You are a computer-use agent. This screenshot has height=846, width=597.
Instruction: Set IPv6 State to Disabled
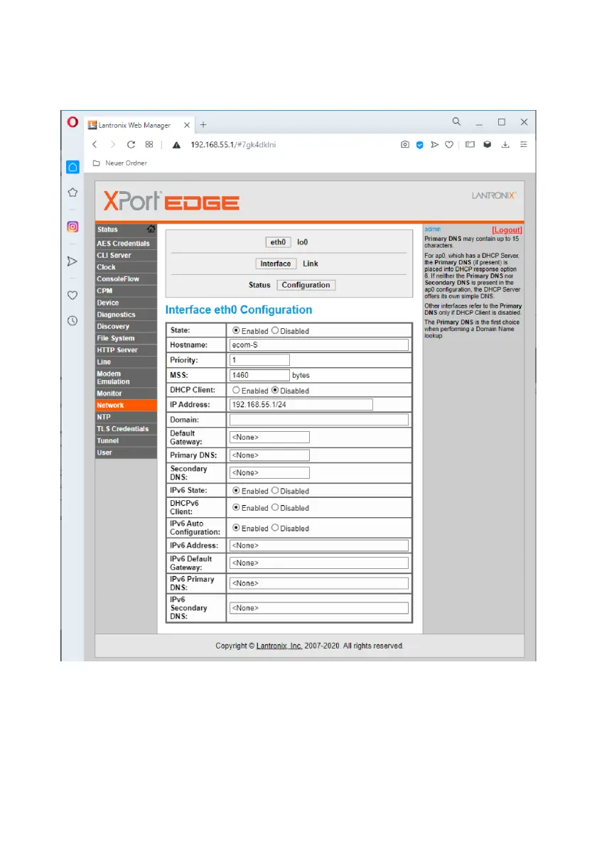pos(275,490)
